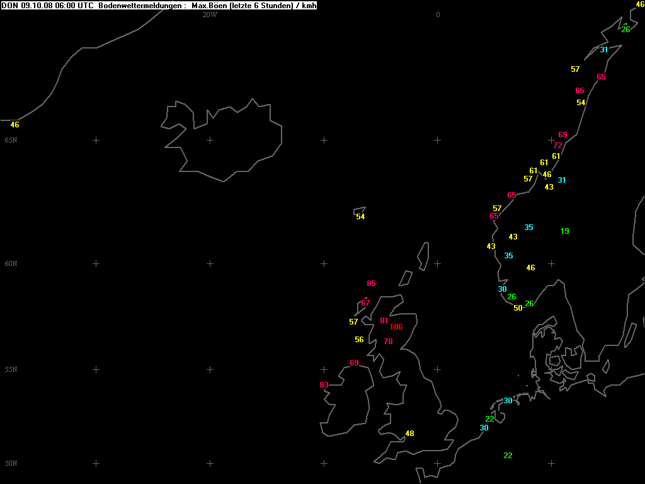645x484 pixels.
Task: Select the yellow 50 reading in southern Norway
Action: coord(518,308)
